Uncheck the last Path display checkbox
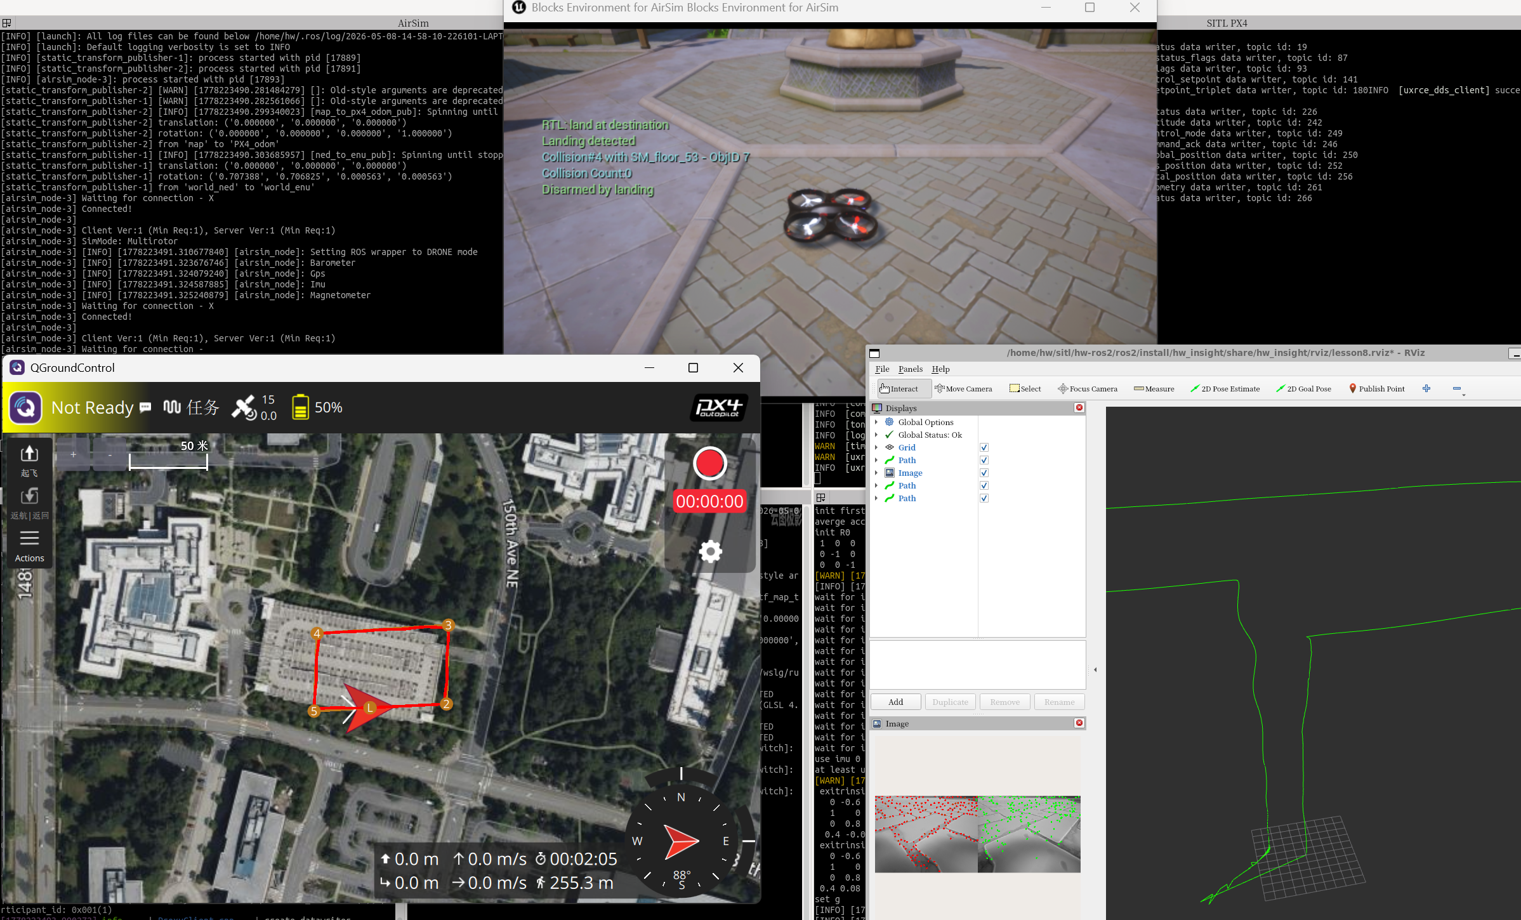This screenshot has width=1521, height=920. coord(984,498)
